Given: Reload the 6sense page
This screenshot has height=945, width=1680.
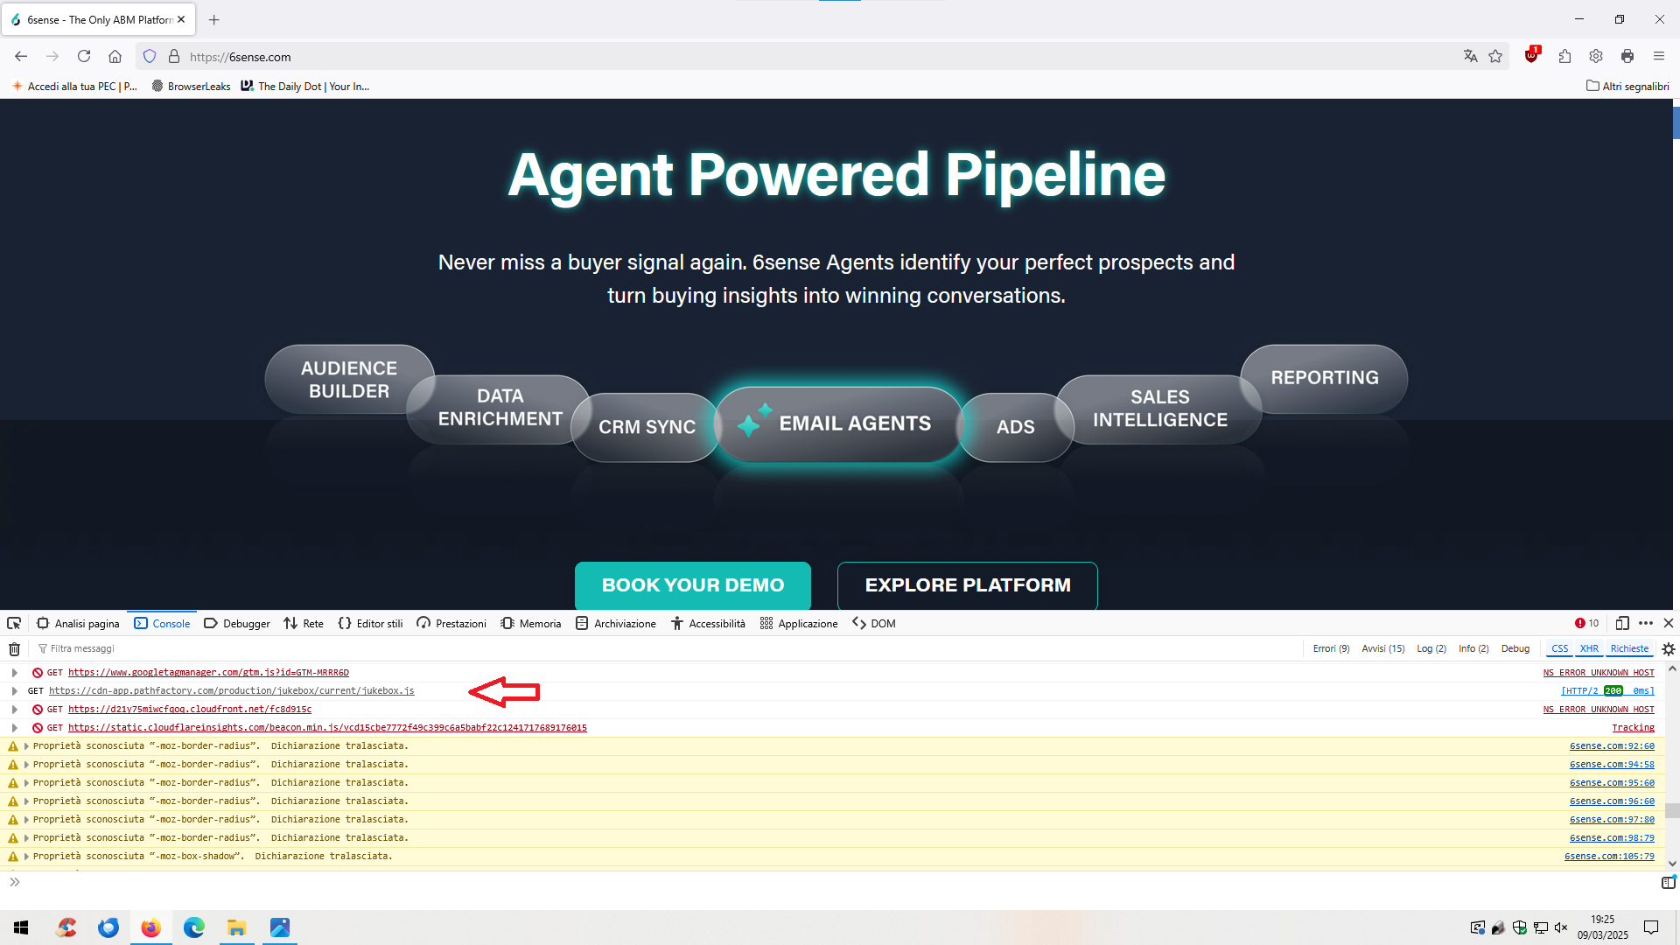Looking at the screenshot, I should coord(84,57).
